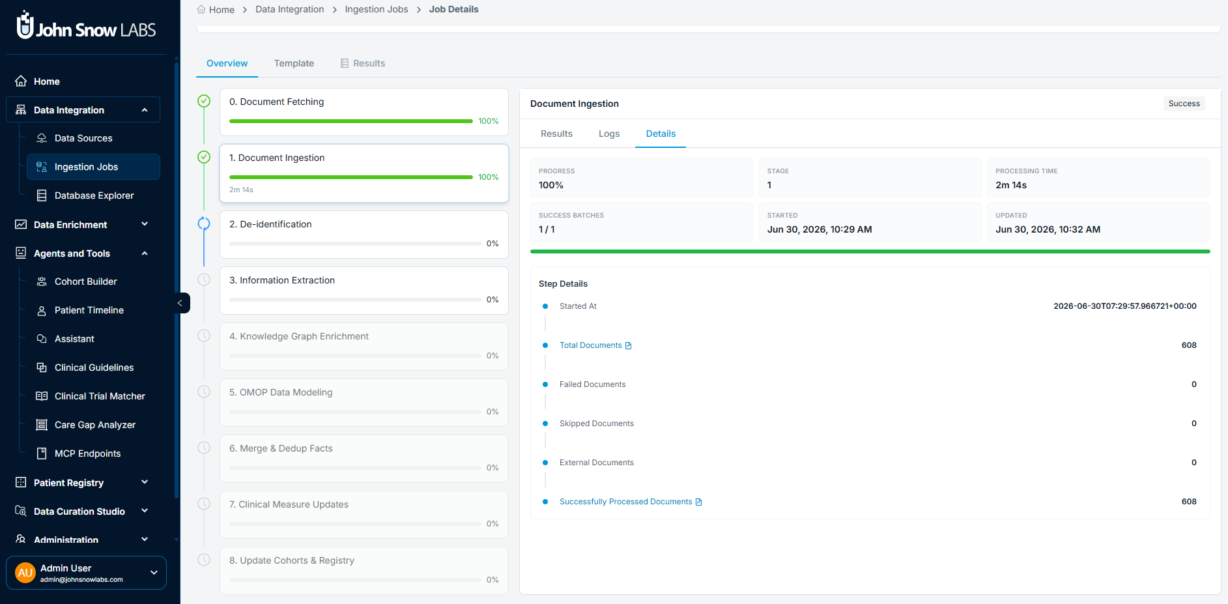Open Data Integration breadcrumb link
Screen dimensions: 1228x604
(x=289, y=9)
